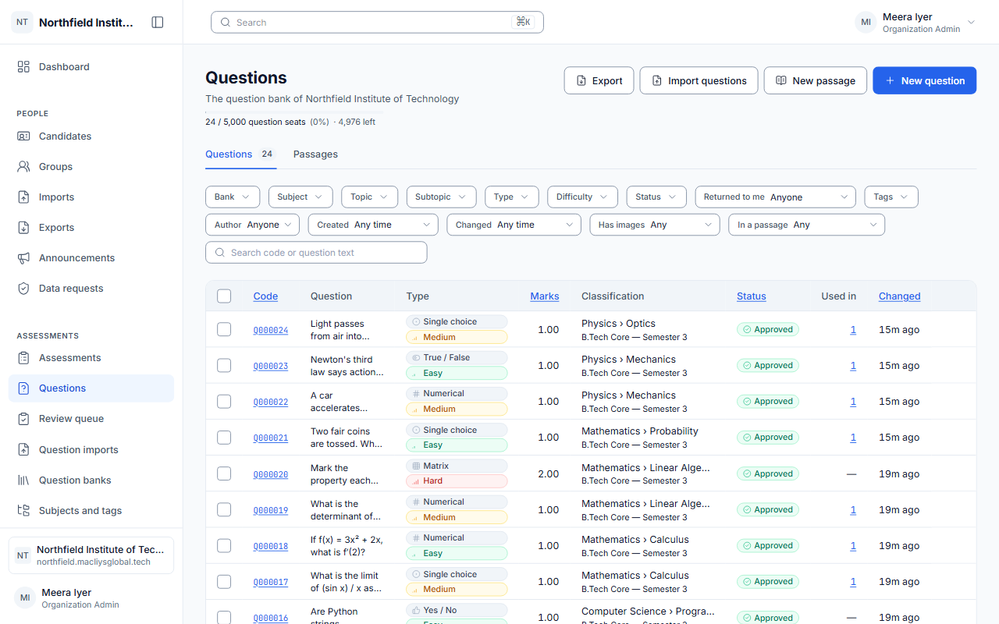Screen dimensions: 999x624
Task: Expand the Subject filter dropdown
Action: click(300, 197)
